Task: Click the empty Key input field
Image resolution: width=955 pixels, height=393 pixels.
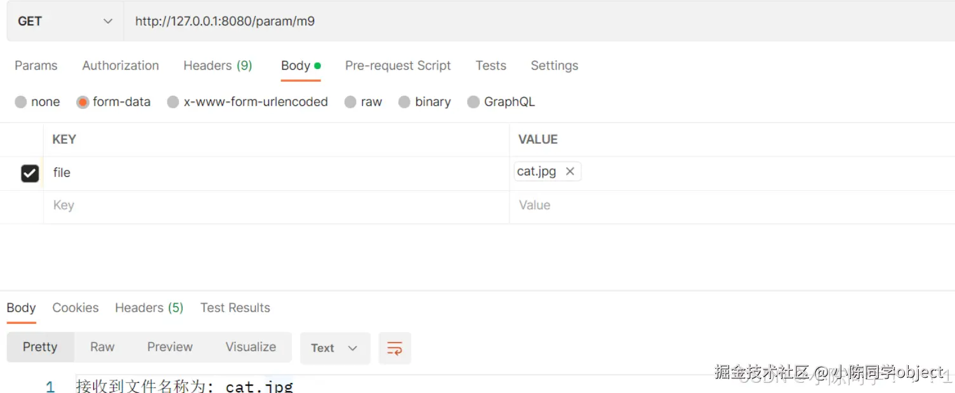Action: pos(276,206)
